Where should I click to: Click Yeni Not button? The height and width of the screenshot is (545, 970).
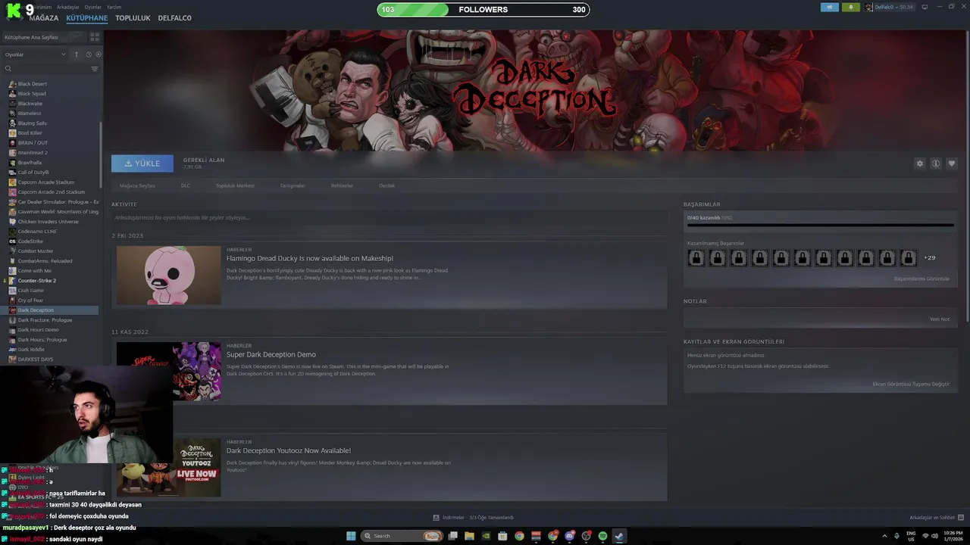(x=940, y=319)
